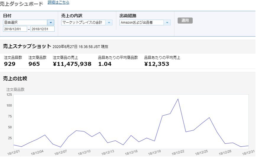
Task: Click the 125 y-axis tick label
Action: pos(9,95)
